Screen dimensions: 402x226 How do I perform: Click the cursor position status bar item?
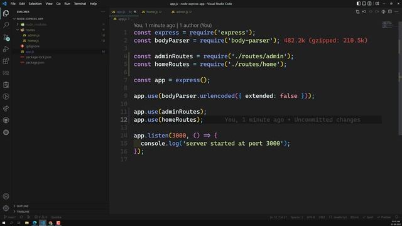click(x=278, y=217)
